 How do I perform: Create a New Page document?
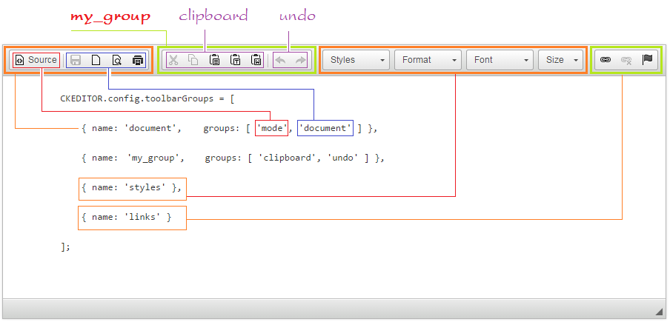click(x=96, y=60)
